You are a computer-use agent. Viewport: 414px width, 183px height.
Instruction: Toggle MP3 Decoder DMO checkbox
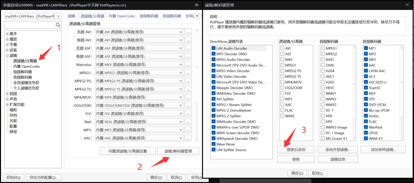213,54
